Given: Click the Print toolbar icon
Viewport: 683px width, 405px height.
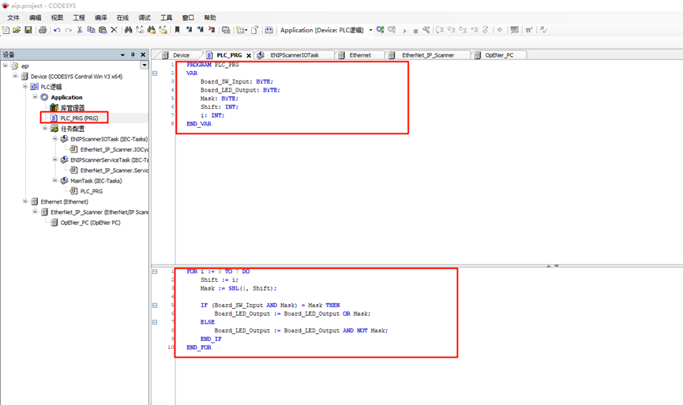Looking at the screenshot, I should click(43, 30).
